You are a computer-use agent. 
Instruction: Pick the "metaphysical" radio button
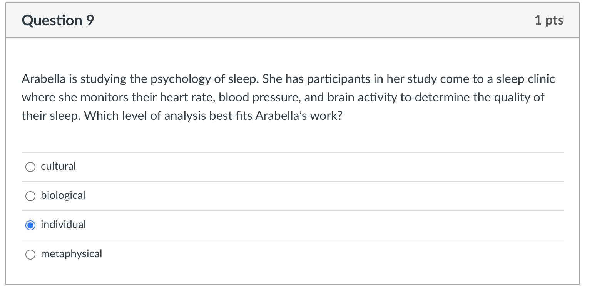pos(30,254)
